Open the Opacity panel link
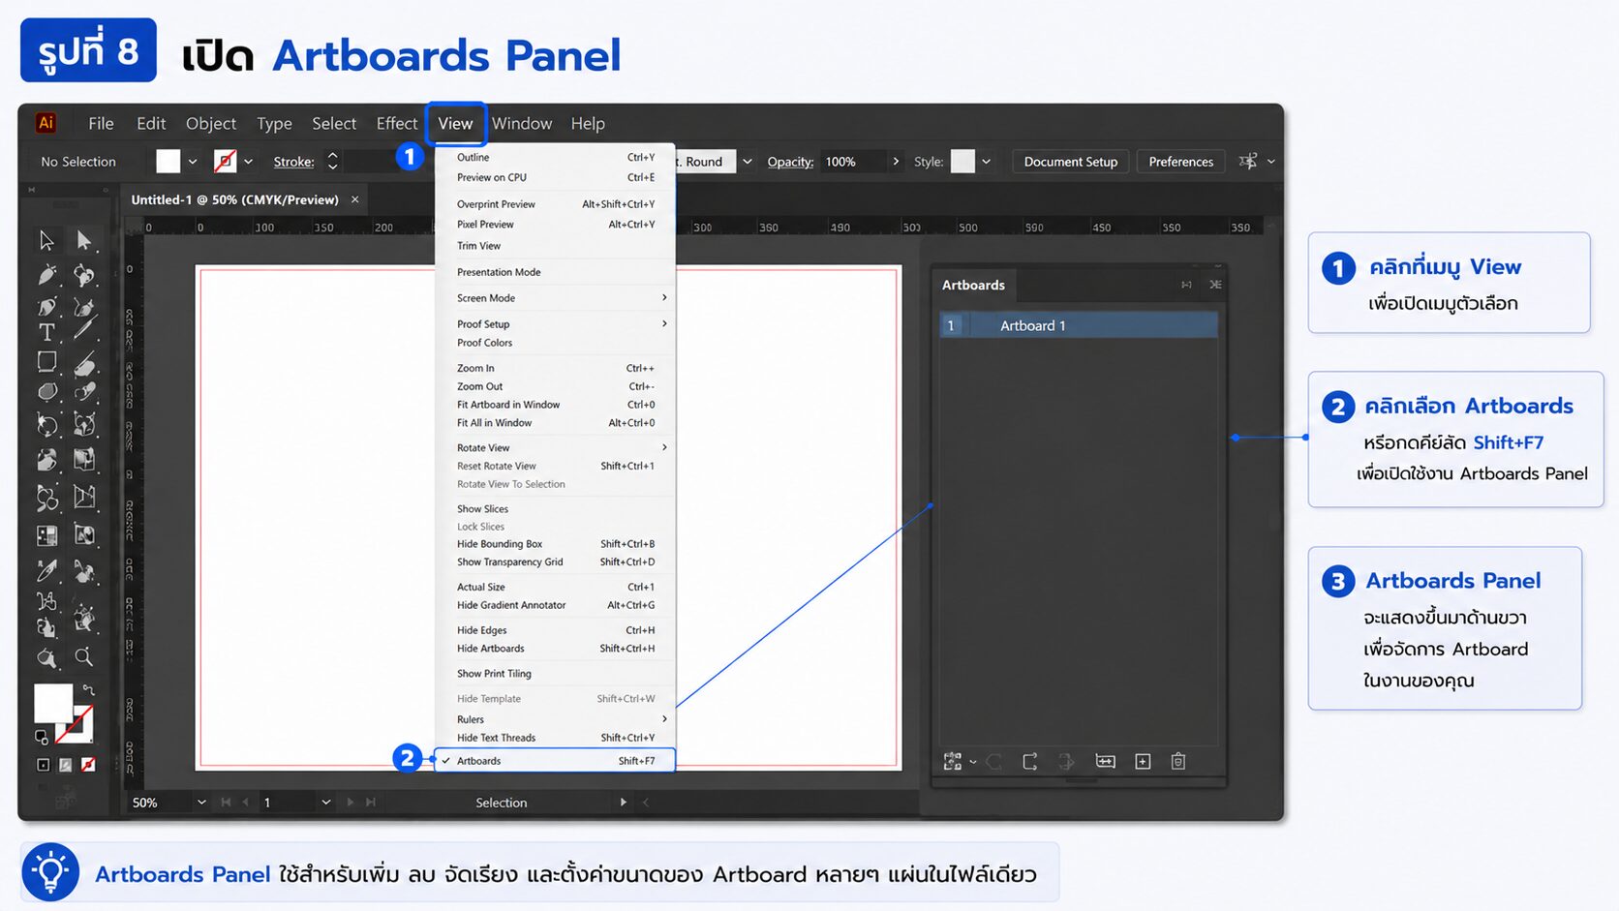The image size is (1619, 911). point(790,162)
